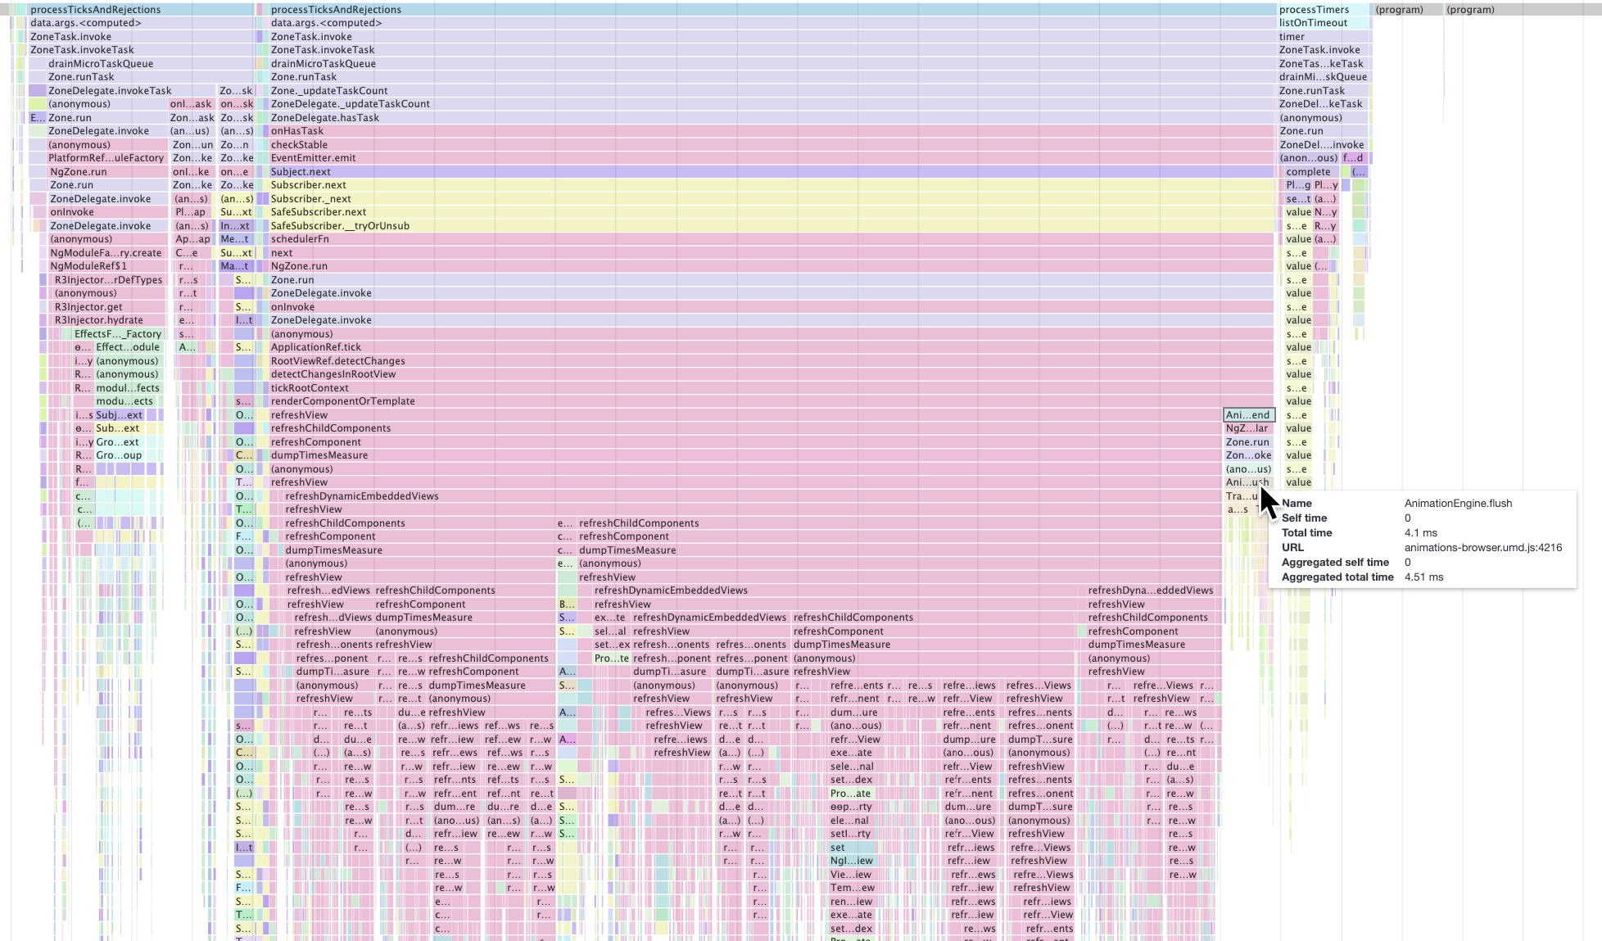Click the SafeSubscriber.next frame
The image size is (1602, 941).
772,212
